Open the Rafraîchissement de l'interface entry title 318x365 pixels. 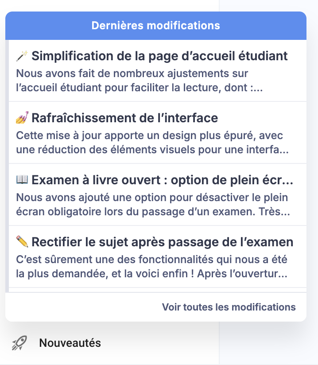[124, 118]
